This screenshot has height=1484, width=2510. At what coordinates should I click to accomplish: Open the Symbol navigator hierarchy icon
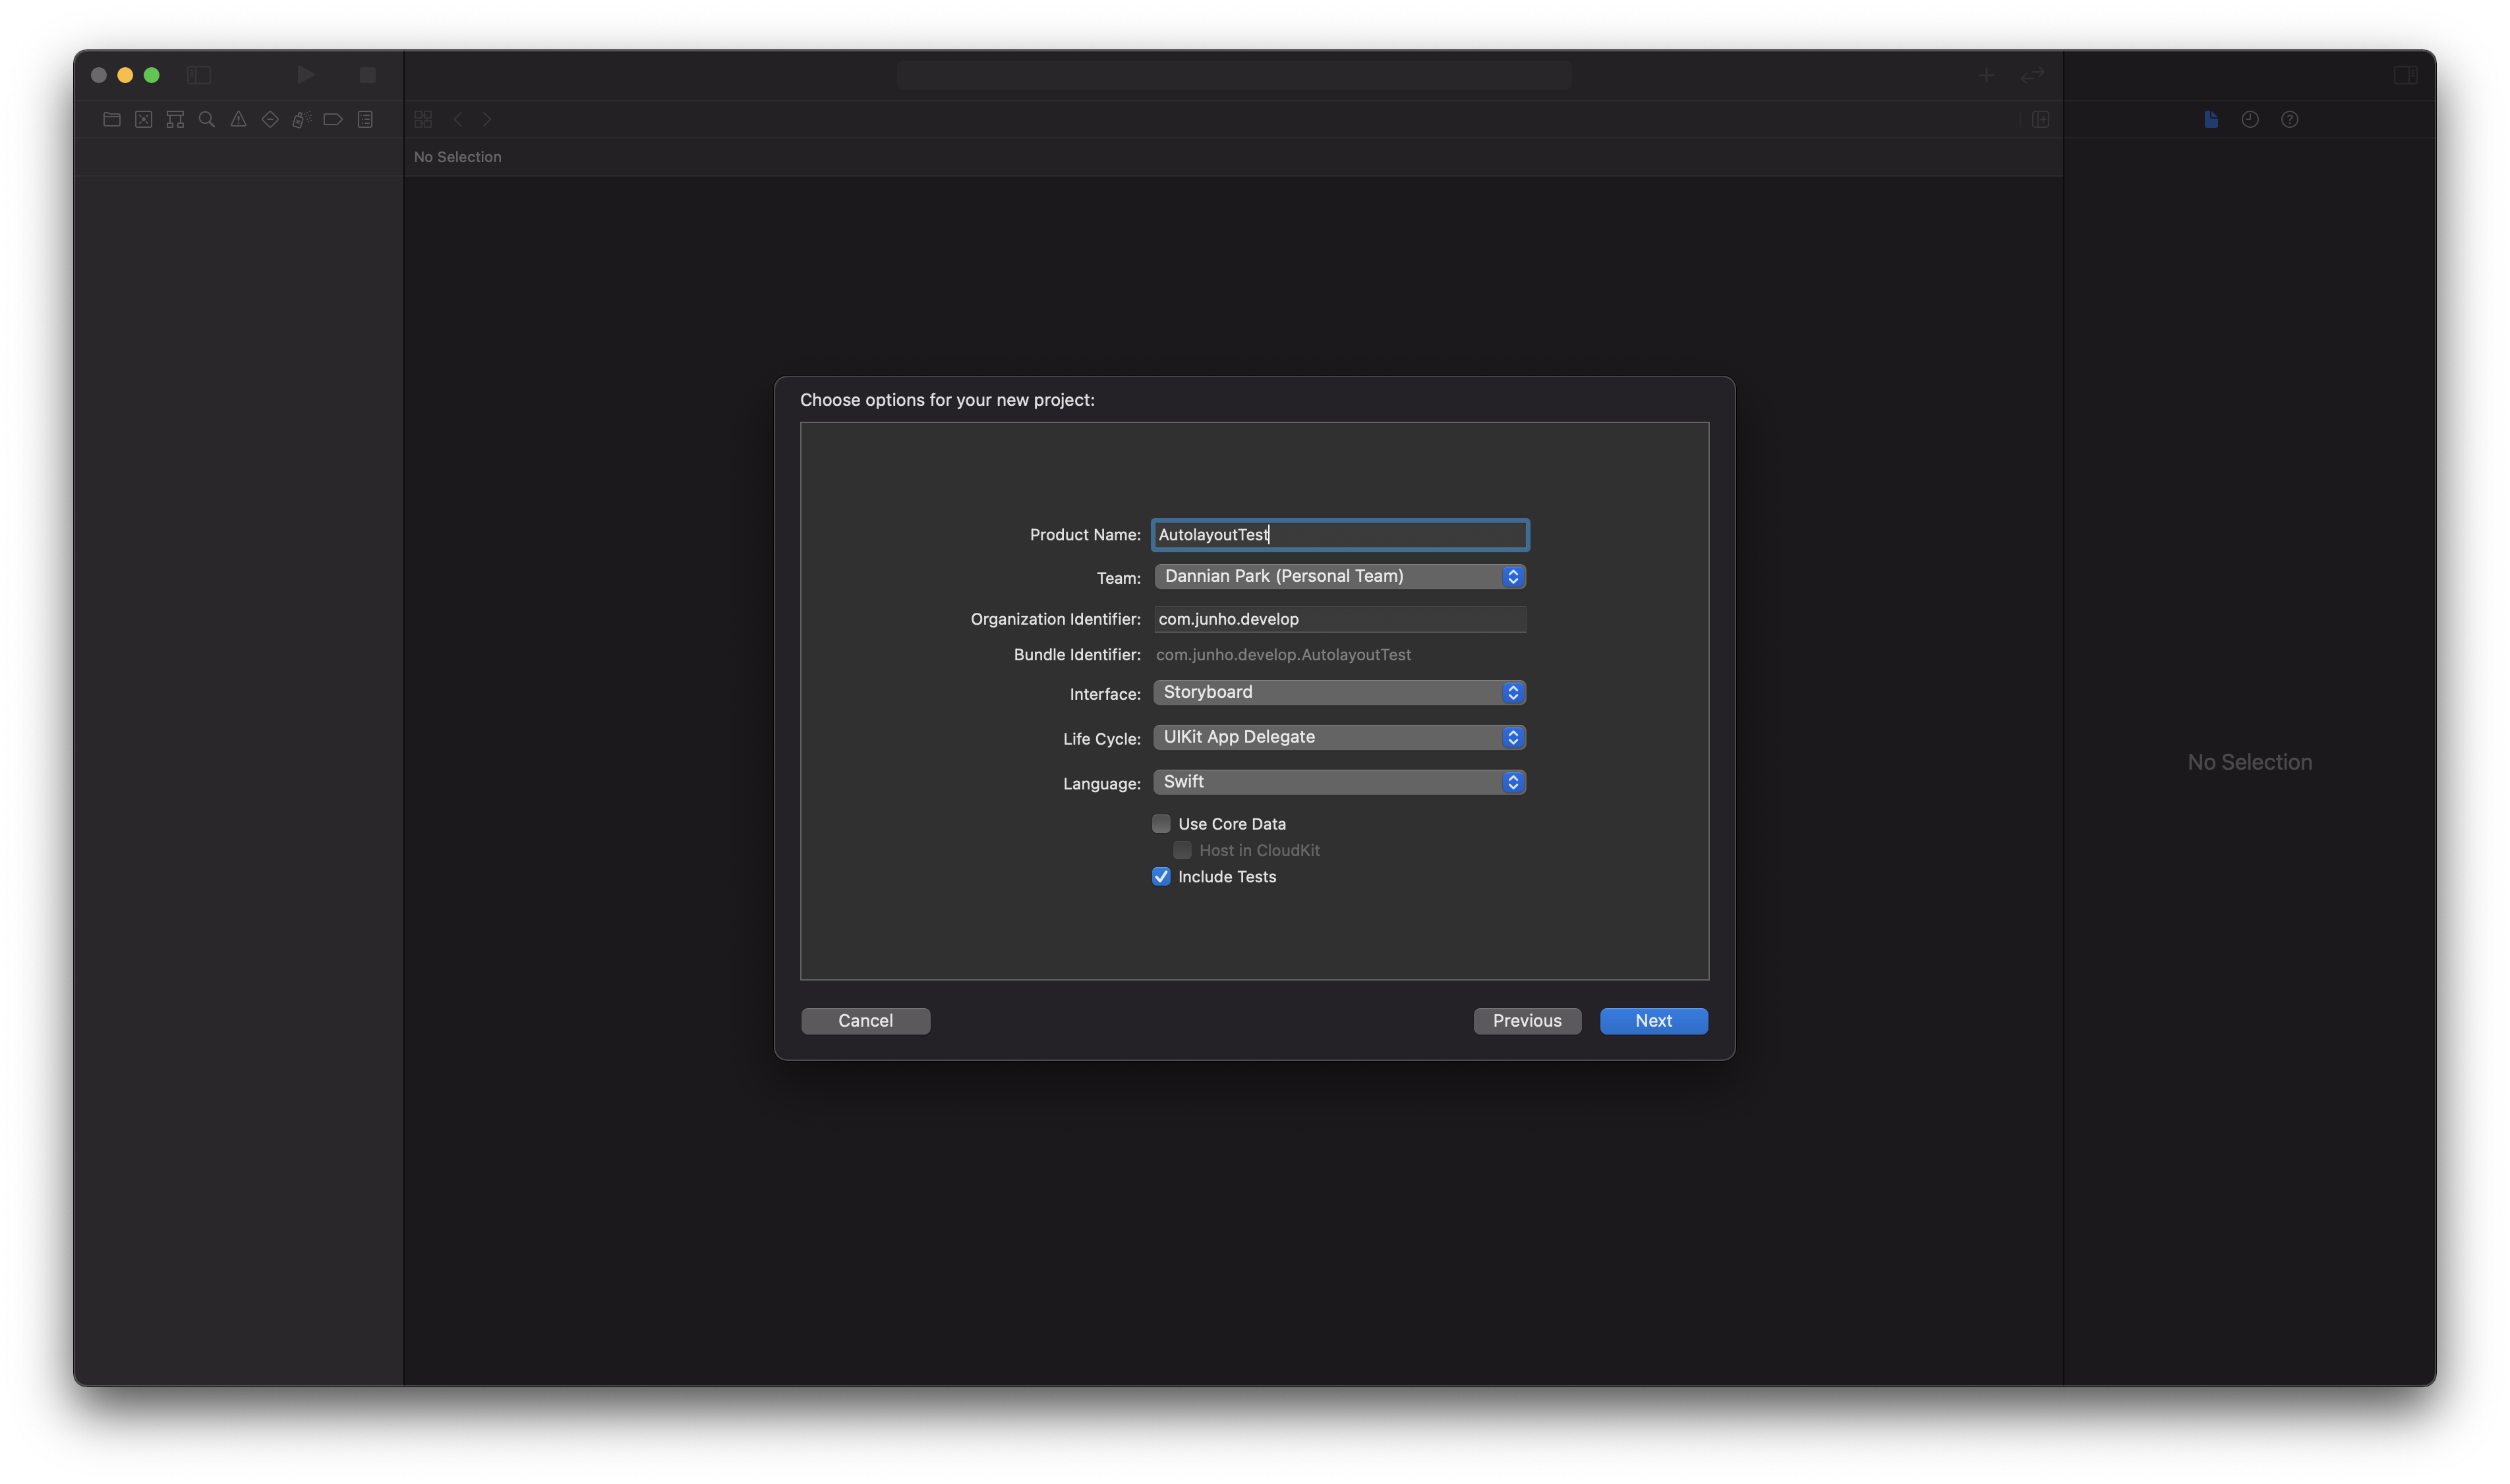(175, 119)
